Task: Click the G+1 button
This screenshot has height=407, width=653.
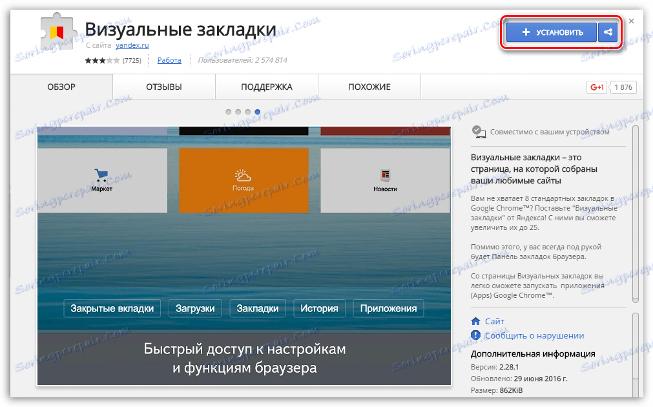Action: 597,87
